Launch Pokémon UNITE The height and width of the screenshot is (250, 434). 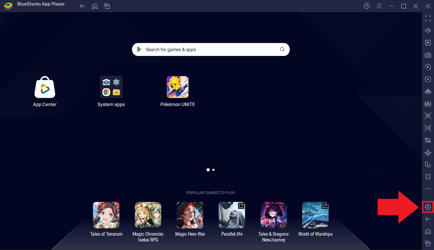pyautogui.click(x=178, y=91)
